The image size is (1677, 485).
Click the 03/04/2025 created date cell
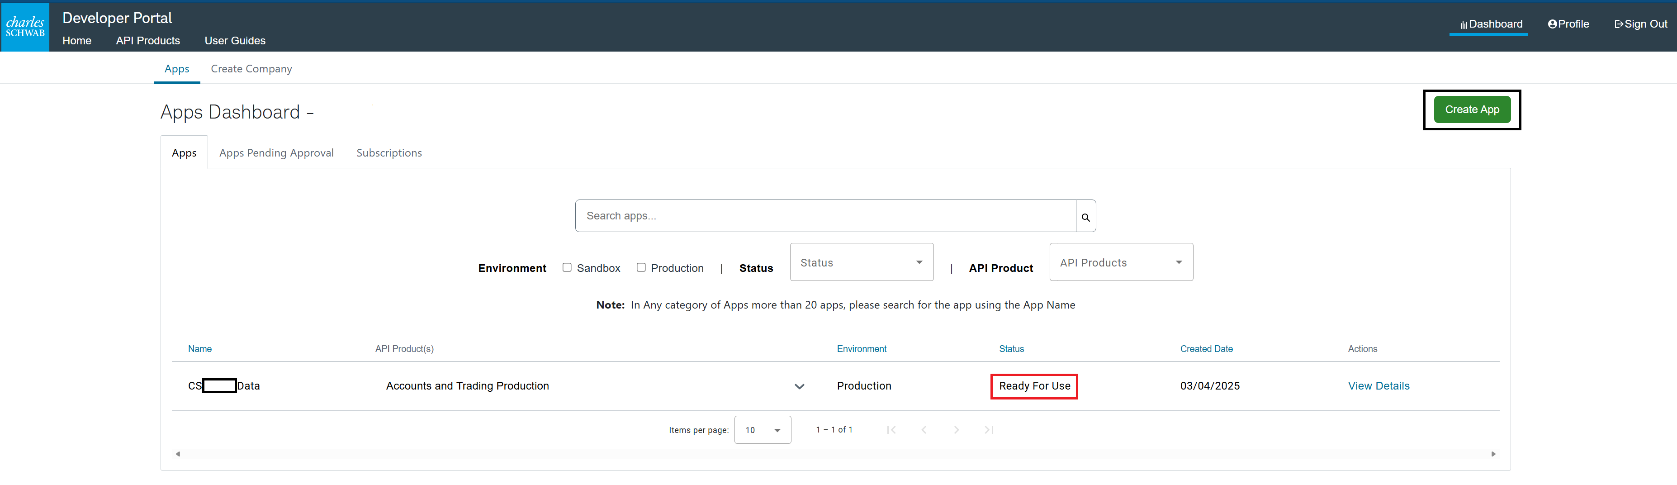point(1209,386)
